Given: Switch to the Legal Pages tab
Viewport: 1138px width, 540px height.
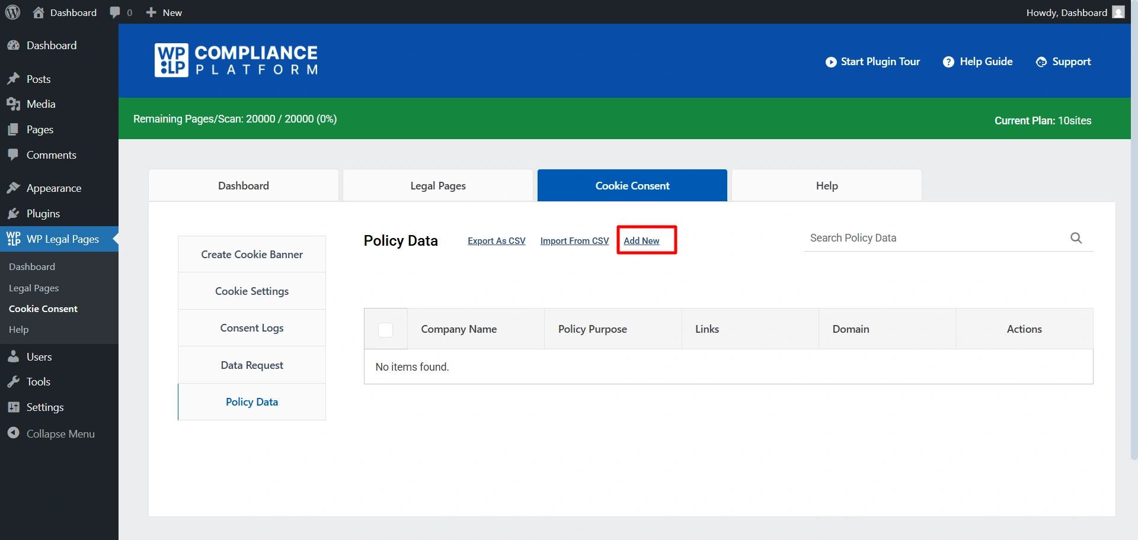Looking at the screenshot, I should pos(438,185).
